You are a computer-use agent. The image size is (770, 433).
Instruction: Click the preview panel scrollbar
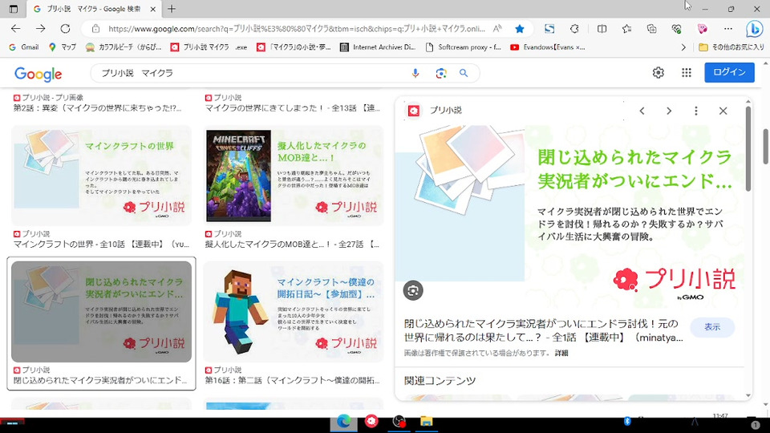point(748,150)
